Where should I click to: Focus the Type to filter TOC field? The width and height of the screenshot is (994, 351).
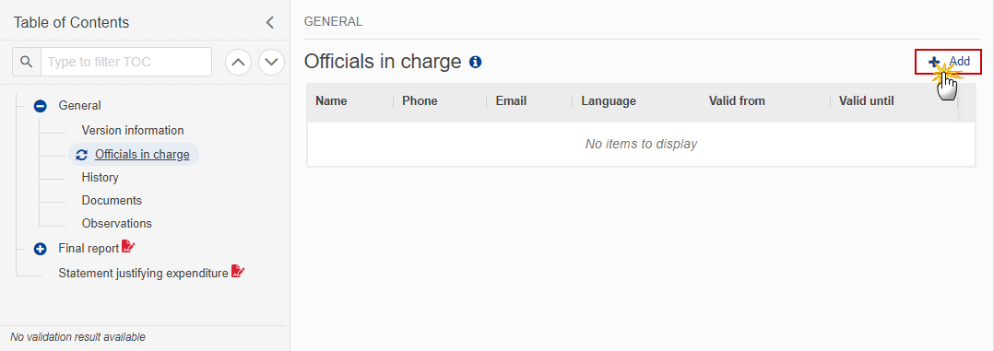(x=126, y=62)
